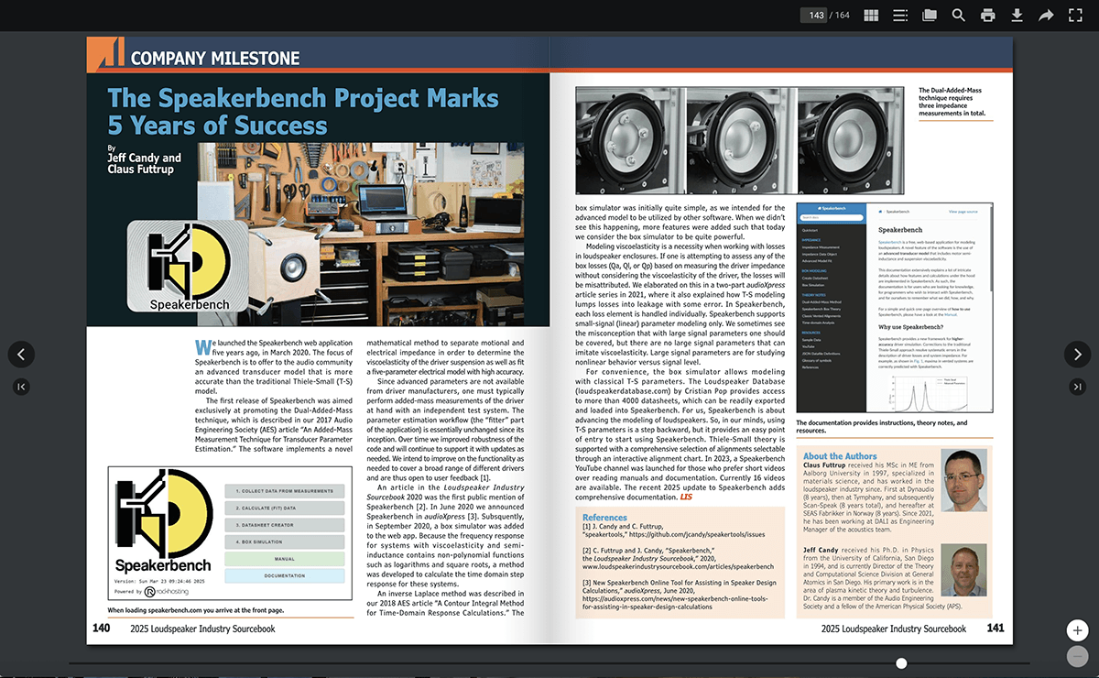Open the publications archive folder icon
This screenshot has width=1099, height=678.
point(930,16)
